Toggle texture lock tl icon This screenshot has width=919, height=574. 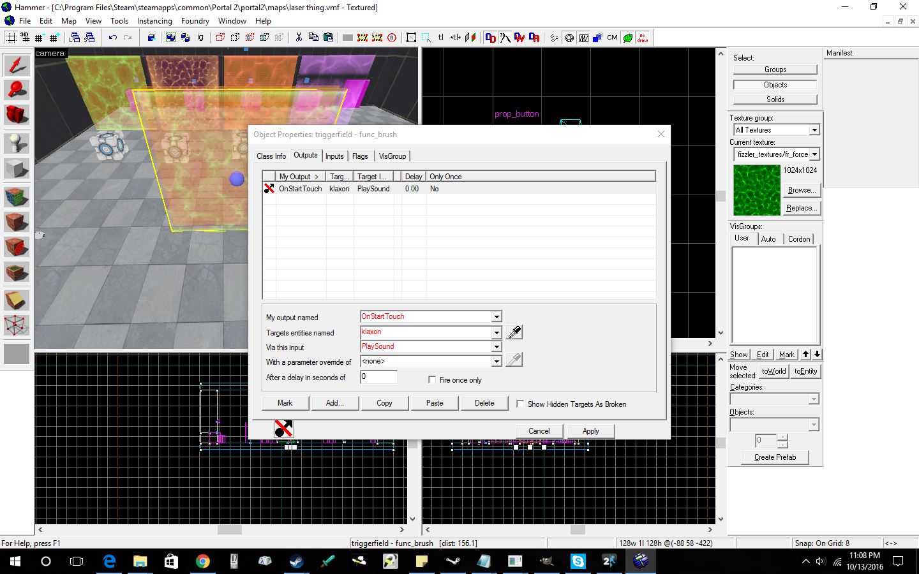[x=441, y=38]
